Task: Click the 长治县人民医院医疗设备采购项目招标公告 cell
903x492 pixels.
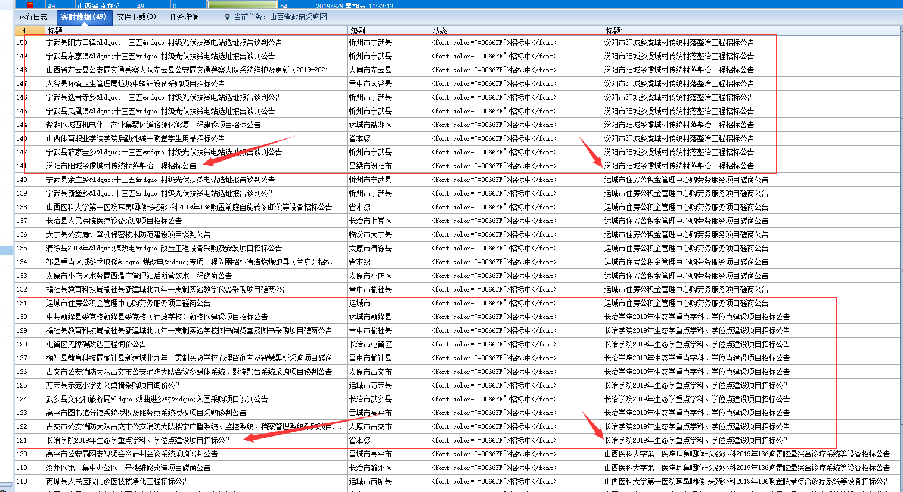Action: click(197, 221)
